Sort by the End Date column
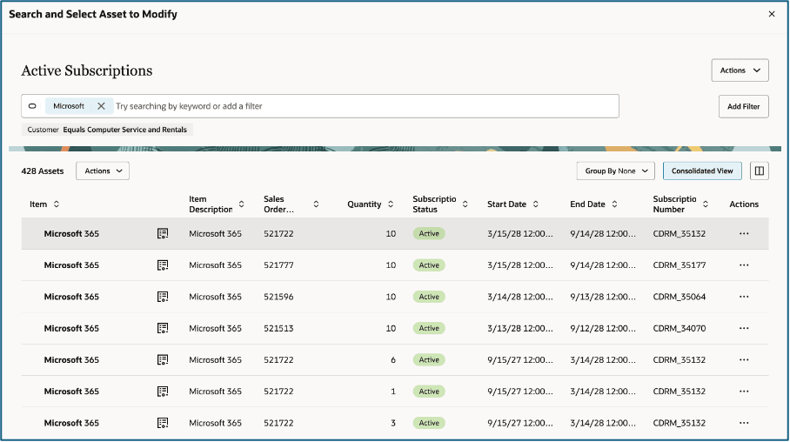Image resolution: width=790 pixels, height=442 pixels. coord(614,204)
